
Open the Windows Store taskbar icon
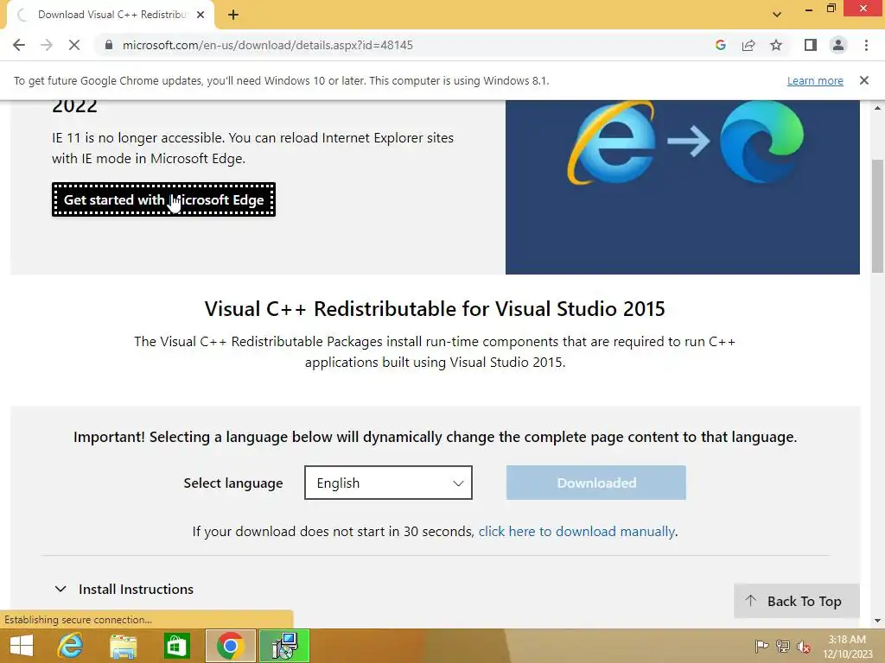click(176, 646)
